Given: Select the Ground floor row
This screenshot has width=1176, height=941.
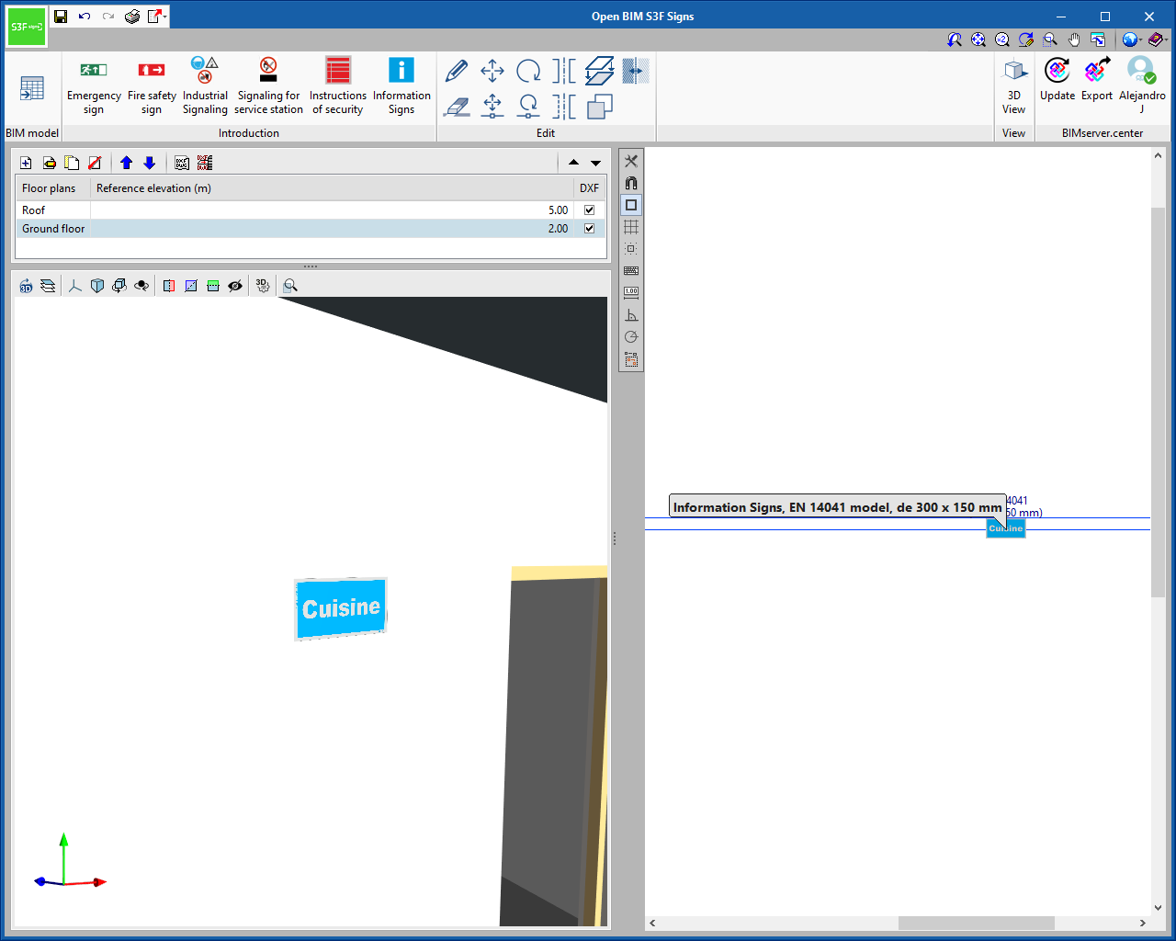Looking at the screenshot, I should coord(53,229).
